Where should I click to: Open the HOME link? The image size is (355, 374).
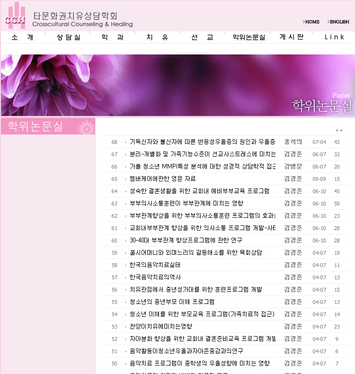tap(311, 22)
